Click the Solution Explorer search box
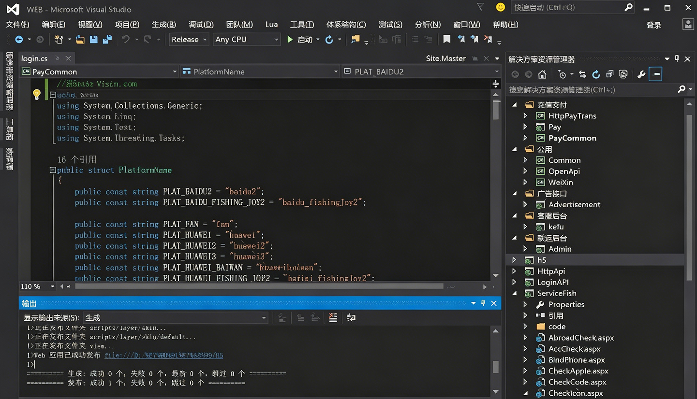The image size is (697, 399). (x=590, y=89)
